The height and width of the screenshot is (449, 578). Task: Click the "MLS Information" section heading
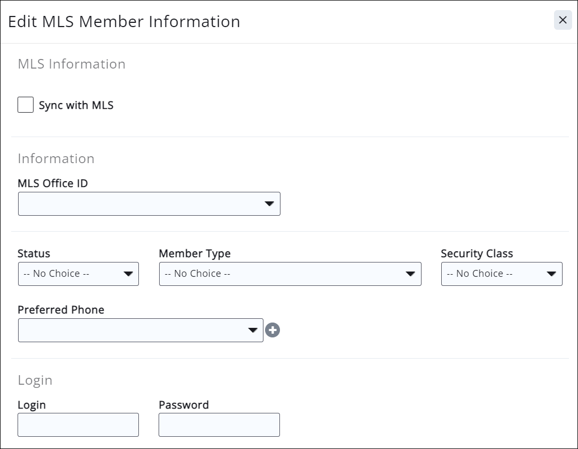[72, 64]
